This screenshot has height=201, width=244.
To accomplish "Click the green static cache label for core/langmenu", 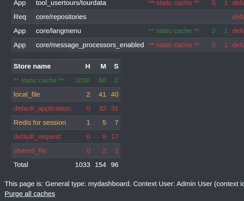I will tap(174, 31).
